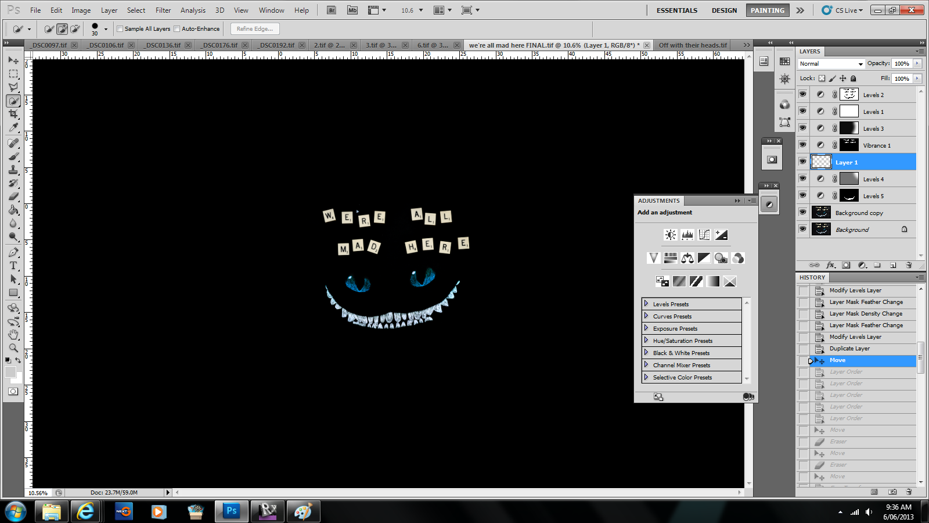Select the Crop tool
Image resolution: width=929 pixels, height=523 pixels.
(x=13, y=114)
